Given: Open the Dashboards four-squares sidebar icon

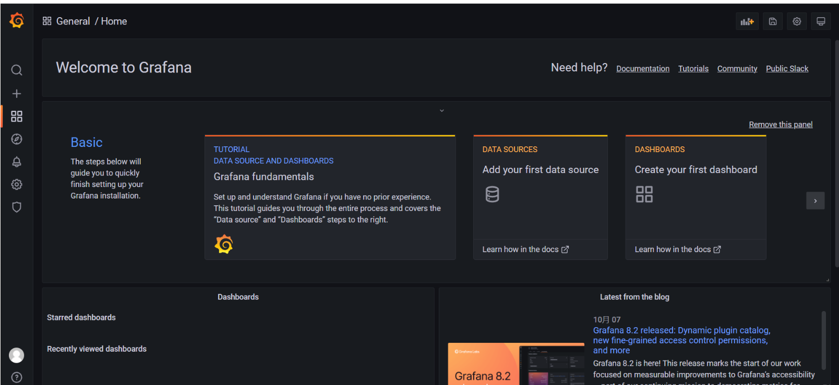Looking at the screenshot, I should pos(17,116).
